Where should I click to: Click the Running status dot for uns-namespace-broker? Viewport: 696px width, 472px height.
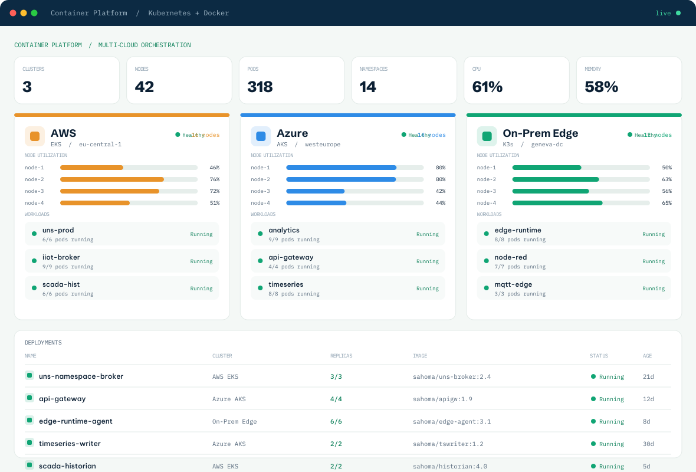click(x=593, y=376)
